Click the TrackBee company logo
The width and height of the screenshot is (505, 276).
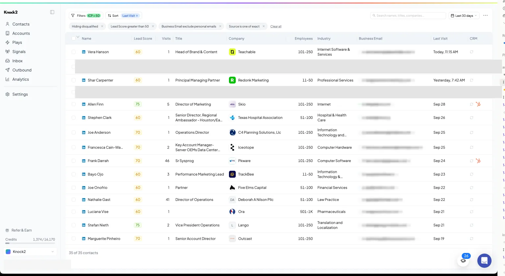(232, 174)
